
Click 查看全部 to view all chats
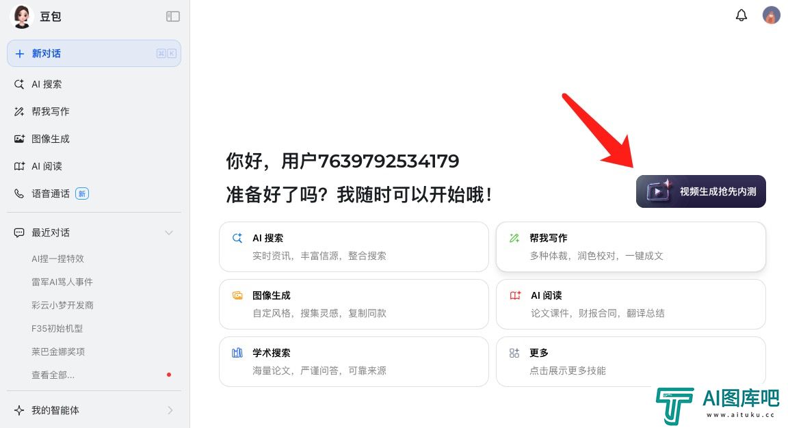pyautogui.click(x=53, y=375)
